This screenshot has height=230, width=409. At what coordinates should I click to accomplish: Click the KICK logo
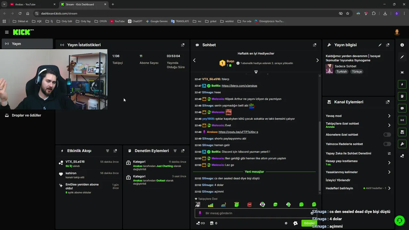[23, 32]
